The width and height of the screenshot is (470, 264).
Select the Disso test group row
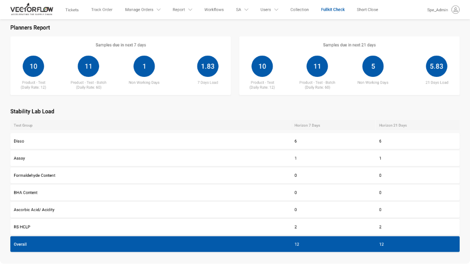click(235, 141)
